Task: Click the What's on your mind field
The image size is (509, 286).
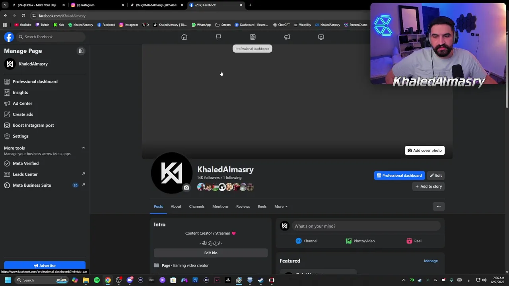Action: [366, 226]
